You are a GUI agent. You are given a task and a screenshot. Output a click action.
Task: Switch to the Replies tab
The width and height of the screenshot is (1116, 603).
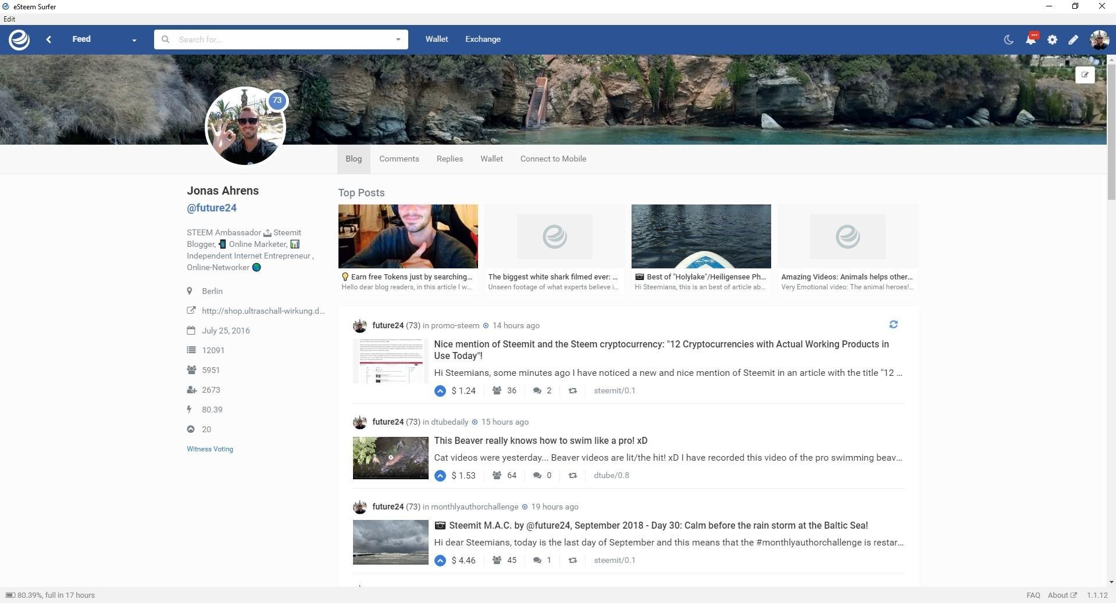point(450,159)
